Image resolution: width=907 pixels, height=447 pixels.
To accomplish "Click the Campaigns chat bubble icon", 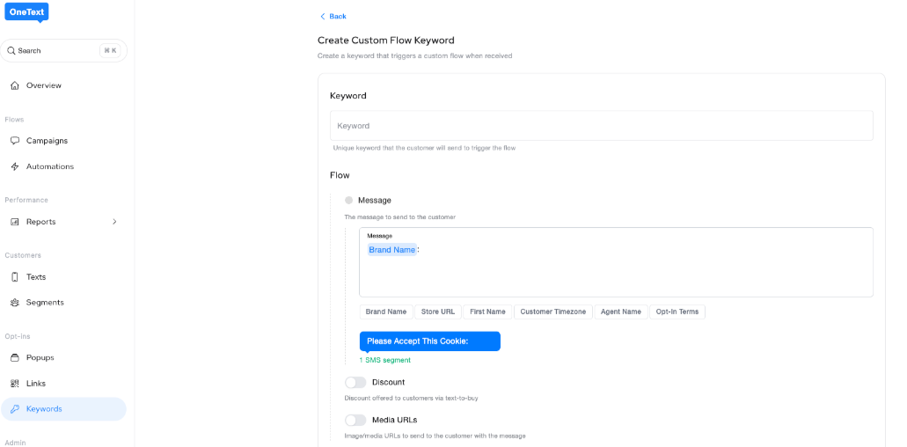I will click(14, 141).
